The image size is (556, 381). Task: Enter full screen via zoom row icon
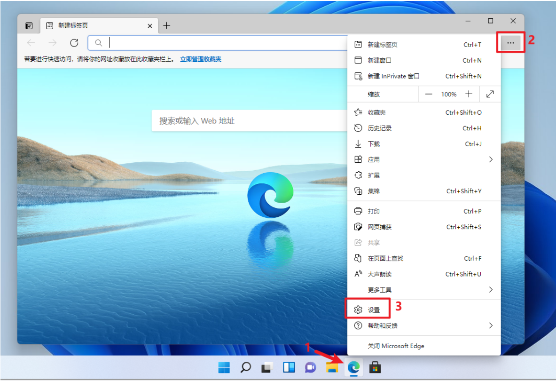click(x=490, y=94)
